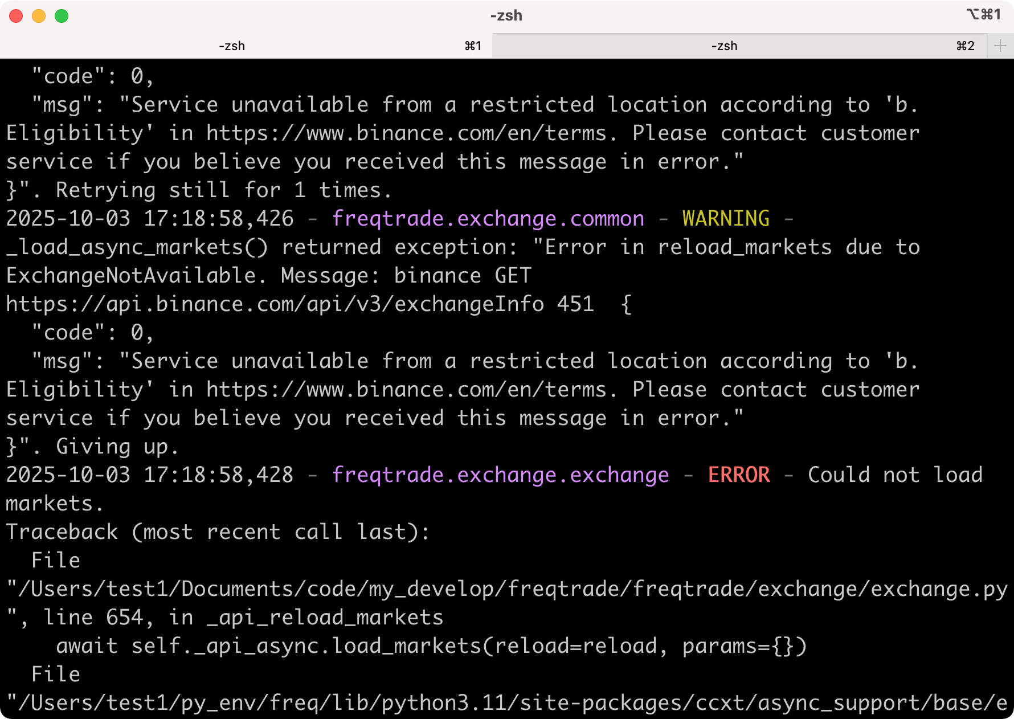Image resolution: width=1014 pixels, height=719 pixels.
Task: Click the api.binance.com exchangeInfo URL
Action: [275, 304]
